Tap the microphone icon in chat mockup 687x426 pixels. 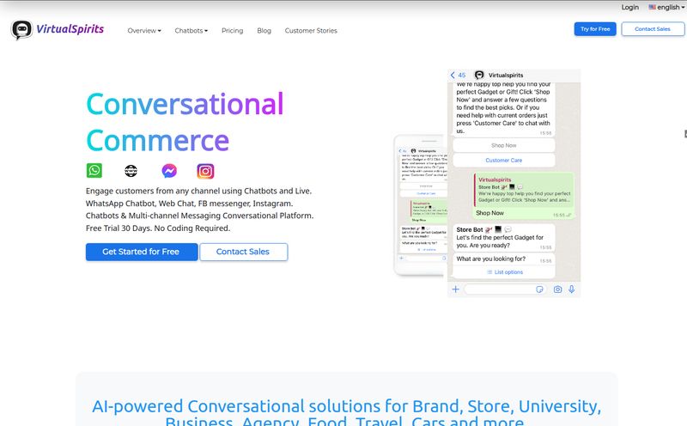(572, 289)
